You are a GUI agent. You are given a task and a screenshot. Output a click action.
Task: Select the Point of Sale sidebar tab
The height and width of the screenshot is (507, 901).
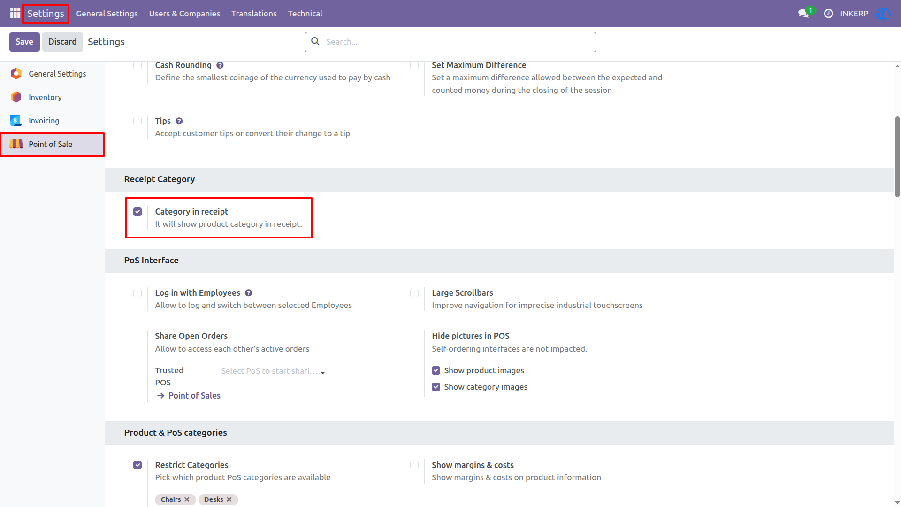(x=52, y=144)
